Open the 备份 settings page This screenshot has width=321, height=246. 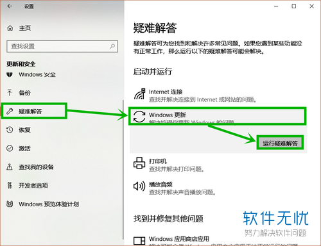pos(24,93)
